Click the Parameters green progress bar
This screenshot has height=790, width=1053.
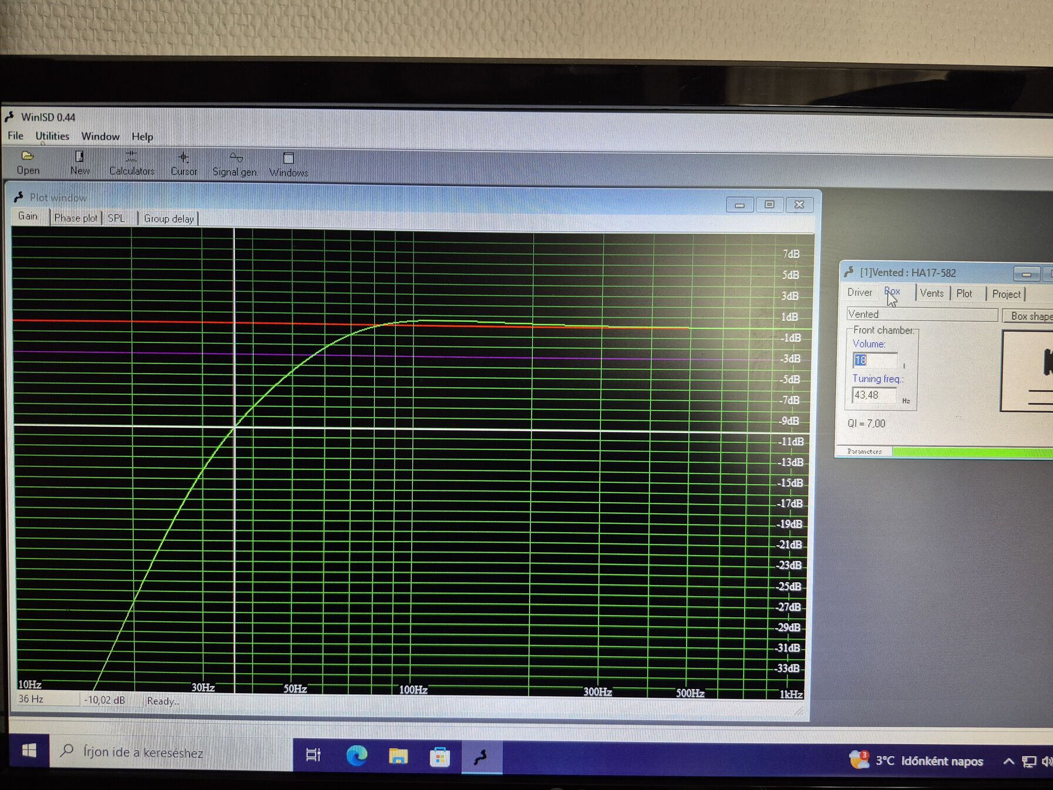[x=972, y=452]
